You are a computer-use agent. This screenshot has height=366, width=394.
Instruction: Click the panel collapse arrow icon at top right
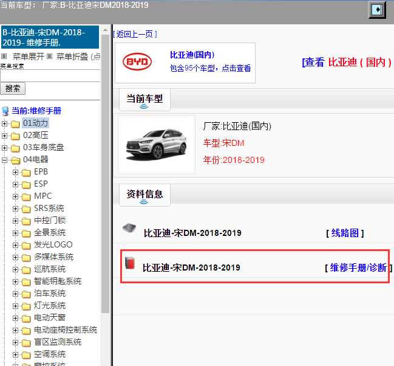click(377, 10)
